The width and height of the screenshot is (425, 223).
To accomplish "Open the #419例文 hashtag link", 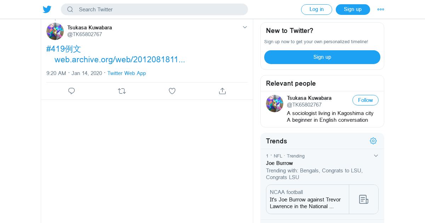I will 64,49.
